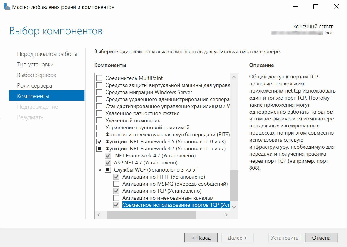Screen dimensions: 347x247
Task: Uncheck Функции .NET Framework 3.5 checkbox
Action: [100, 142]
